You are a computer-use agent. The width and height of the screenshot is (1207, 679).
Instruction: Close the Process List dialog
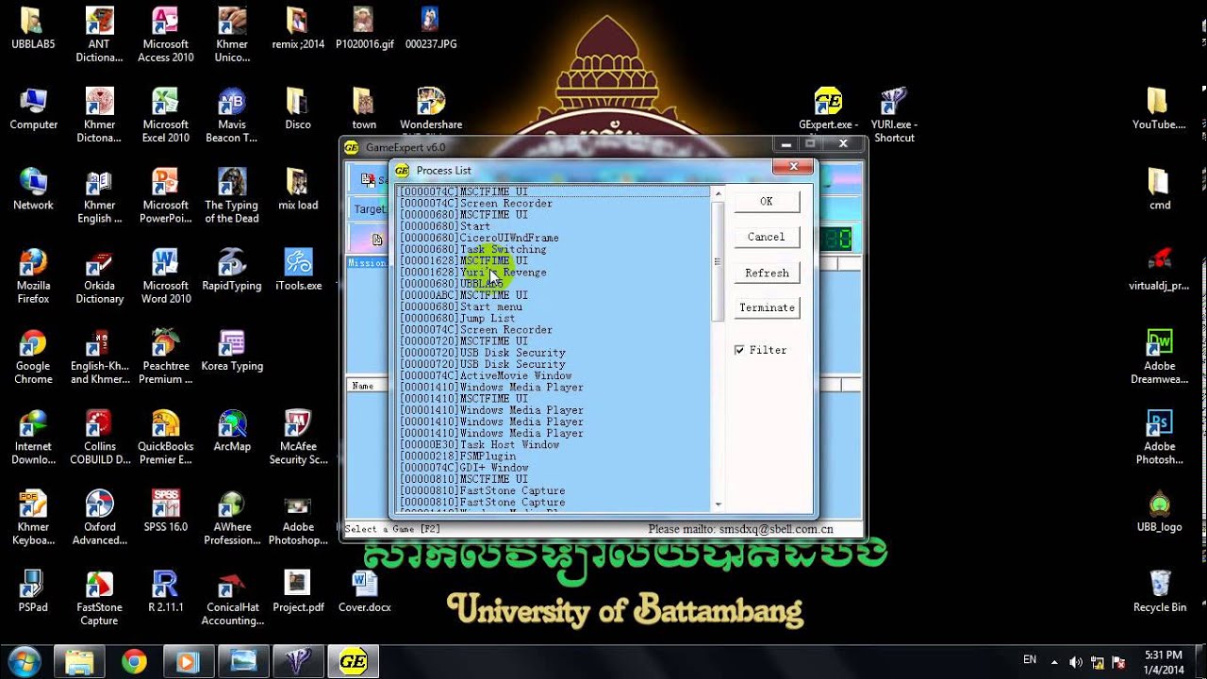pos(793,167)
